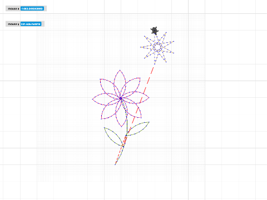Click the star's upper-right point

[x=166, y=32]
